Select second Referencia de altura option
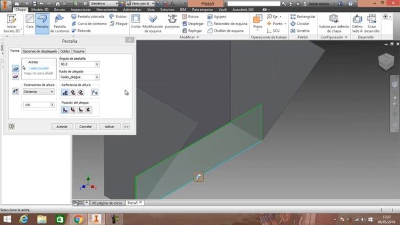 pyautogui.click(x=73, y=92)
